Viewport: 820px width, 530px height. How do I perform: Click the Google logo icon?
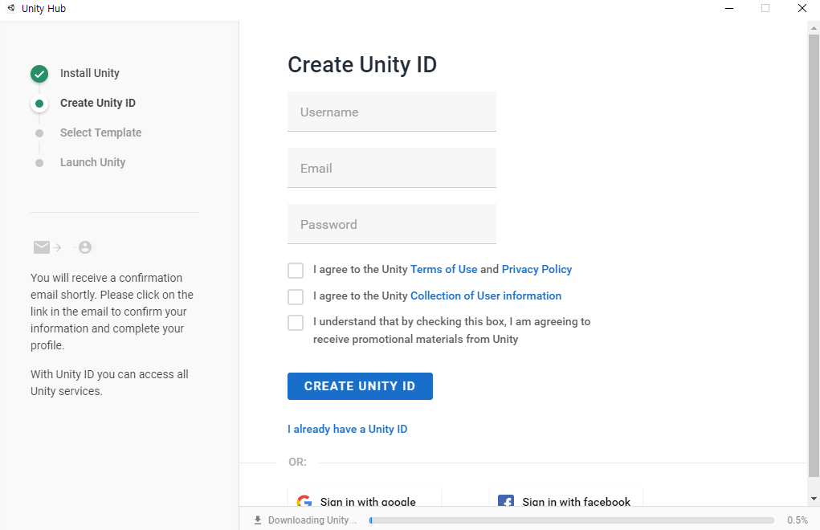coord(304,501)
